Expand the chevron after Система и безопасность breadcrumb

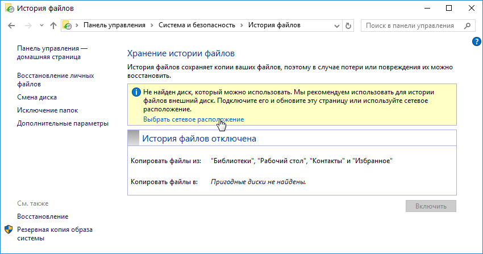point(242,26)
